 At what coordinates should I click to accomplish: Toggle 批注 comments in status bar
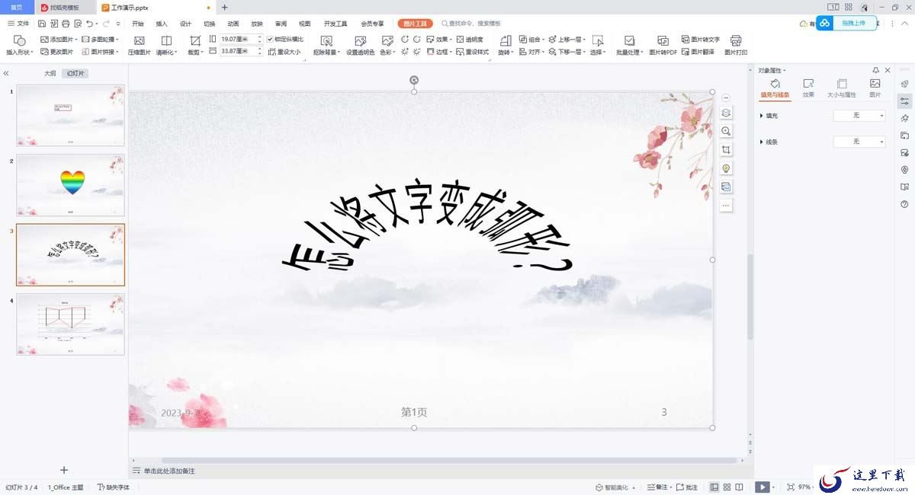[x=687, y=487]
